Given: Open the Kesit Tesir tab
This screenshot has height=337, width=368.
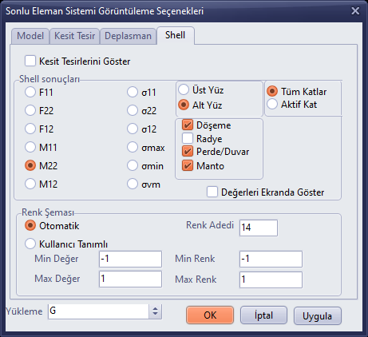Looking at the screenshot, I should click(x=74, y=36).
